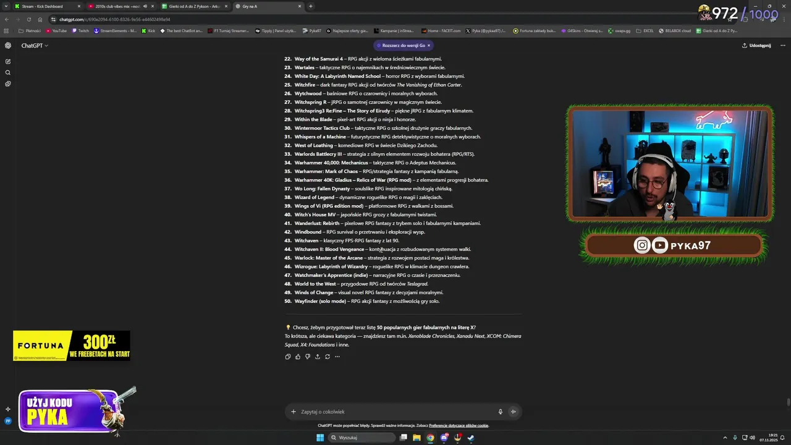Open search chats magnifier in sidebar
791x445 pixels.
click(x=8, y=72)
